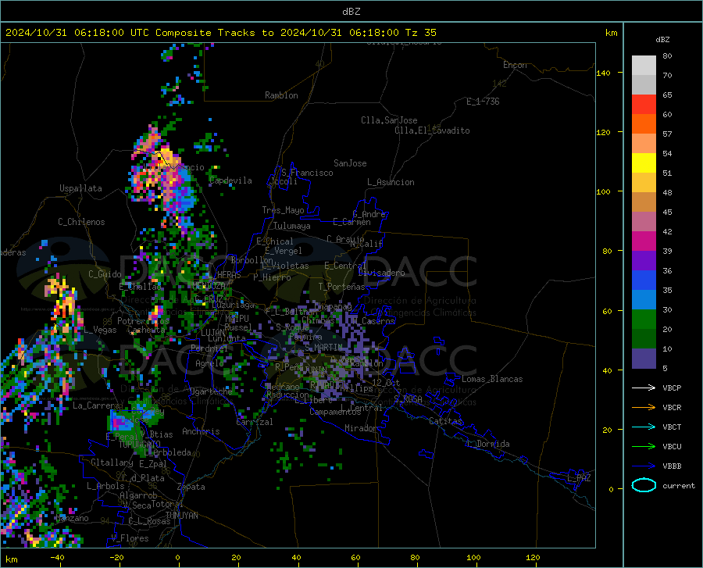Viewport: 703px width, 568px height.
Task: Click the Uspallata town label
Action: pos(80,188)
